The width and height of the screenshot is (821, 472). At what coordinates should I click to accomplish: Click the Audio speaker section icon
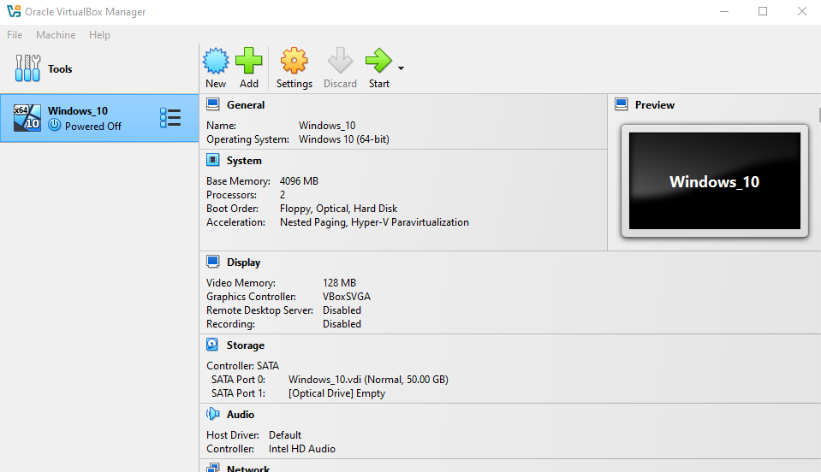point(213,414)
